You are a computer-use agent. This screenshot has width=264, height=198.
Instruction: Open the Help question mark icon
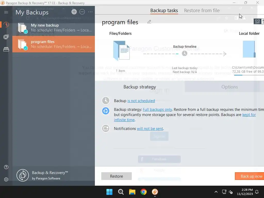6,167
